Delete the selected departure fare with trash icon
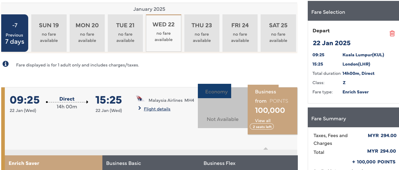 pos(392,33)
